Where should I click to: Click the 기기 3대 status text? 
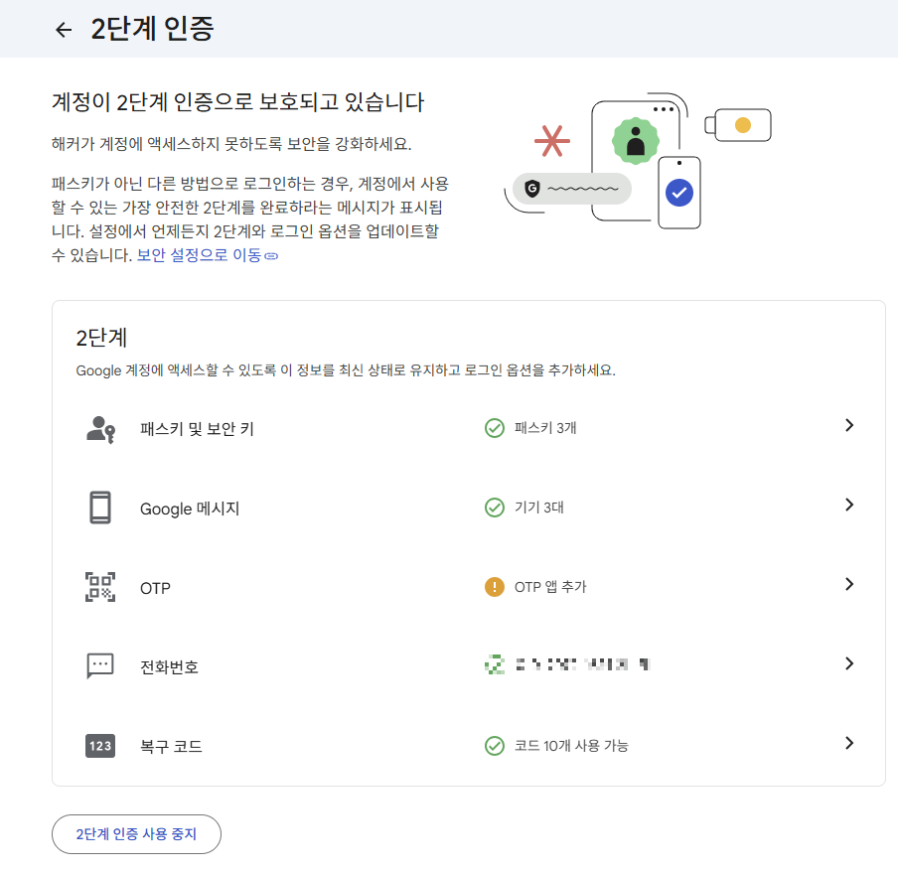[539, 508]
